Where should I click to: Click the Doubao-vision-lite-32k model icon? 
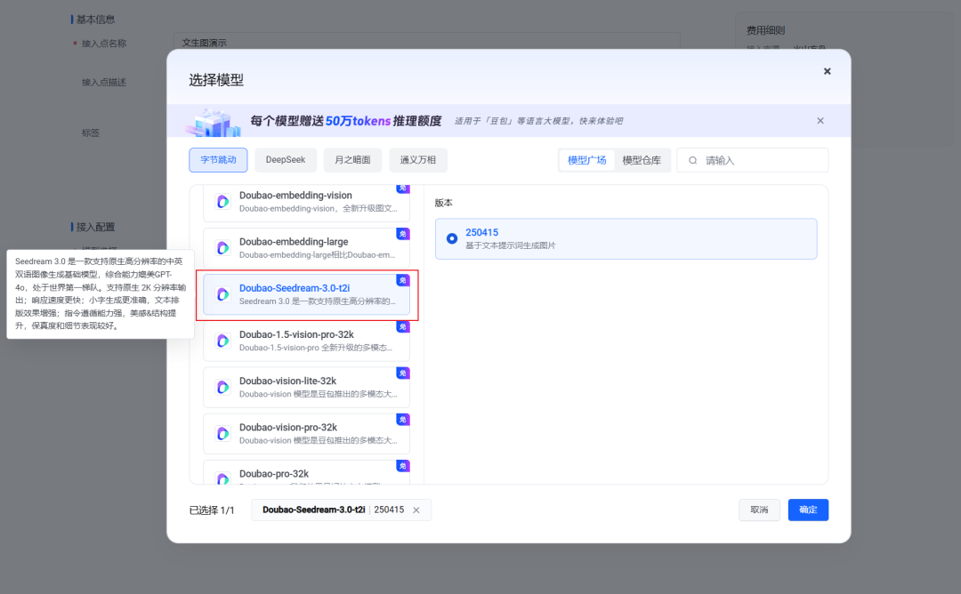click(223, 387)
